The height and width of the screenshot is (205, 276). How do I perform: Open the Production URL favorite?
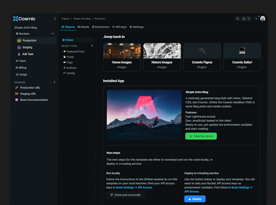(28, 88)
